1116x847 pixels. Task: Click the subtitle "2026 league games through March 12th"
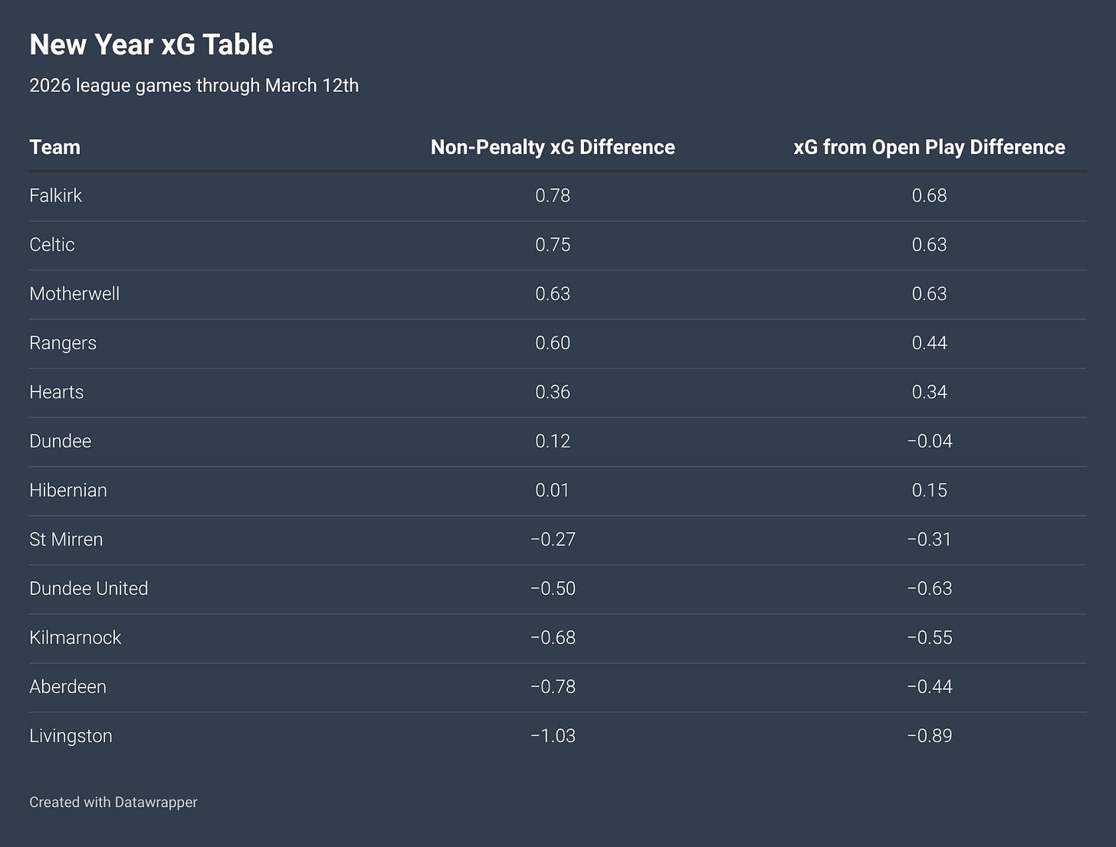[x=194, y=85]
